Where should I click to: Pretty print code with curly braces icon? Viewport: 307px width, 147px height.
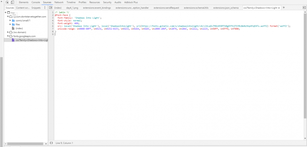[51, 143]
